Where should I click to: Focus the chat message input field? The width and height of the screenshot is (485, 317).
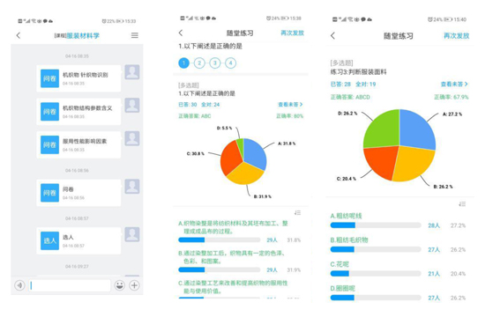[70, 285]
